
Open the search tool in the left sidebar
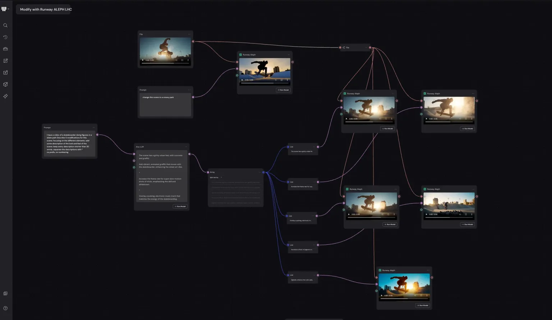[5, 25]
